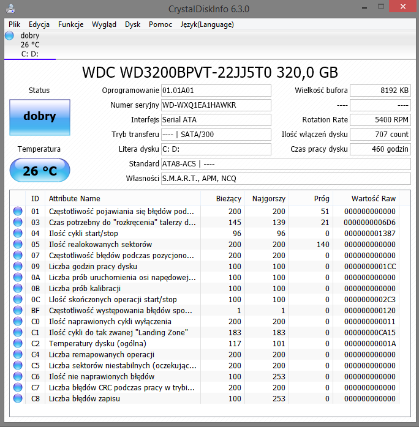Click the Rotation Rate field 5400 RPM
Viewport: 419px width, 427px height.
point(380,120)
